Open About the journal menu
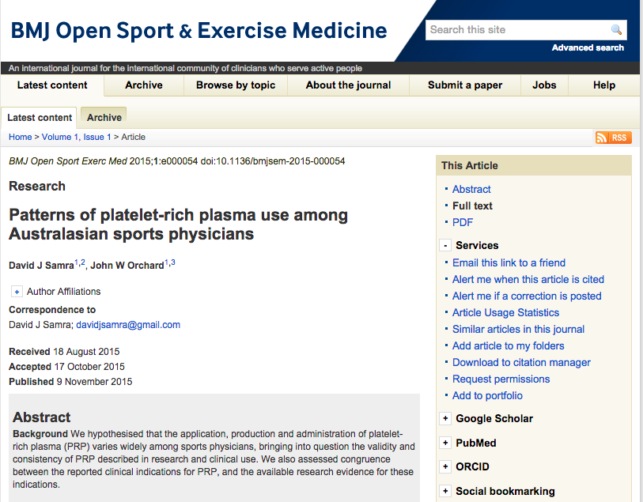Image resolution: width=643 pixels, height=502 pixels. pos(348,85)
